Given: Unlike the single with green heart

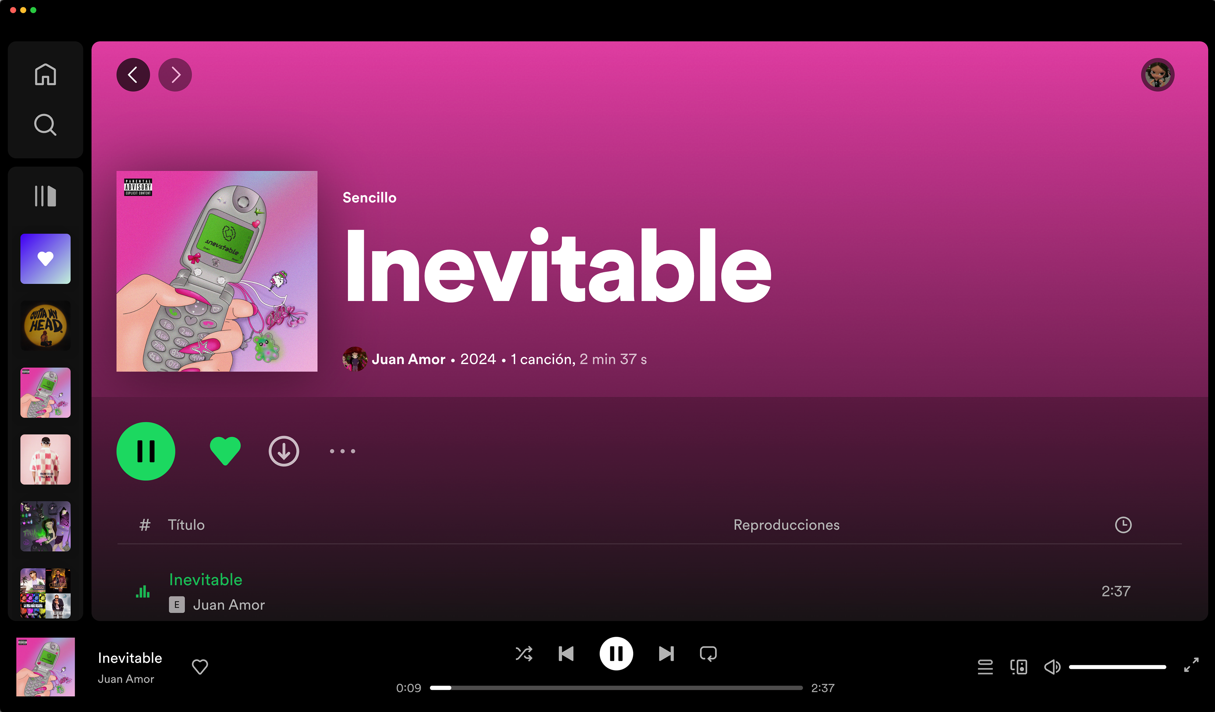Looking at the screenshot, I should point(225,451).
